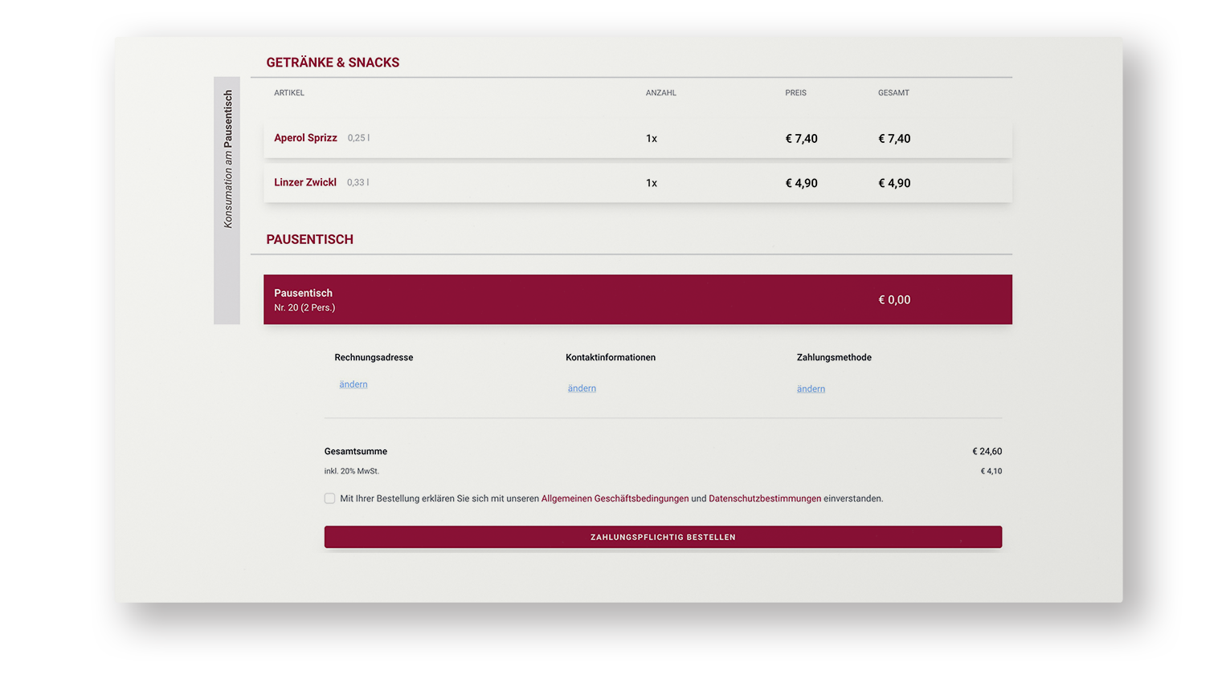Tick the terms and conditions agreement checkbox
Screen dimensions: 1222x691
(329, 498)
